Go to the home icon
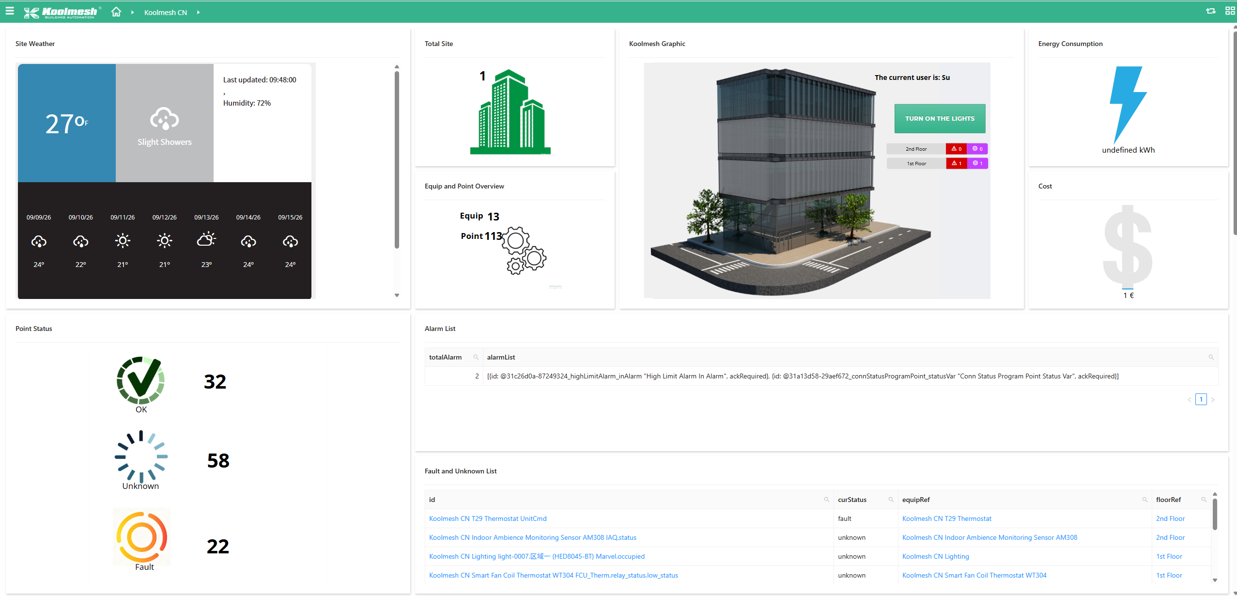The height and width of the screenshot is (596, 1237). (x=116, y=12)
